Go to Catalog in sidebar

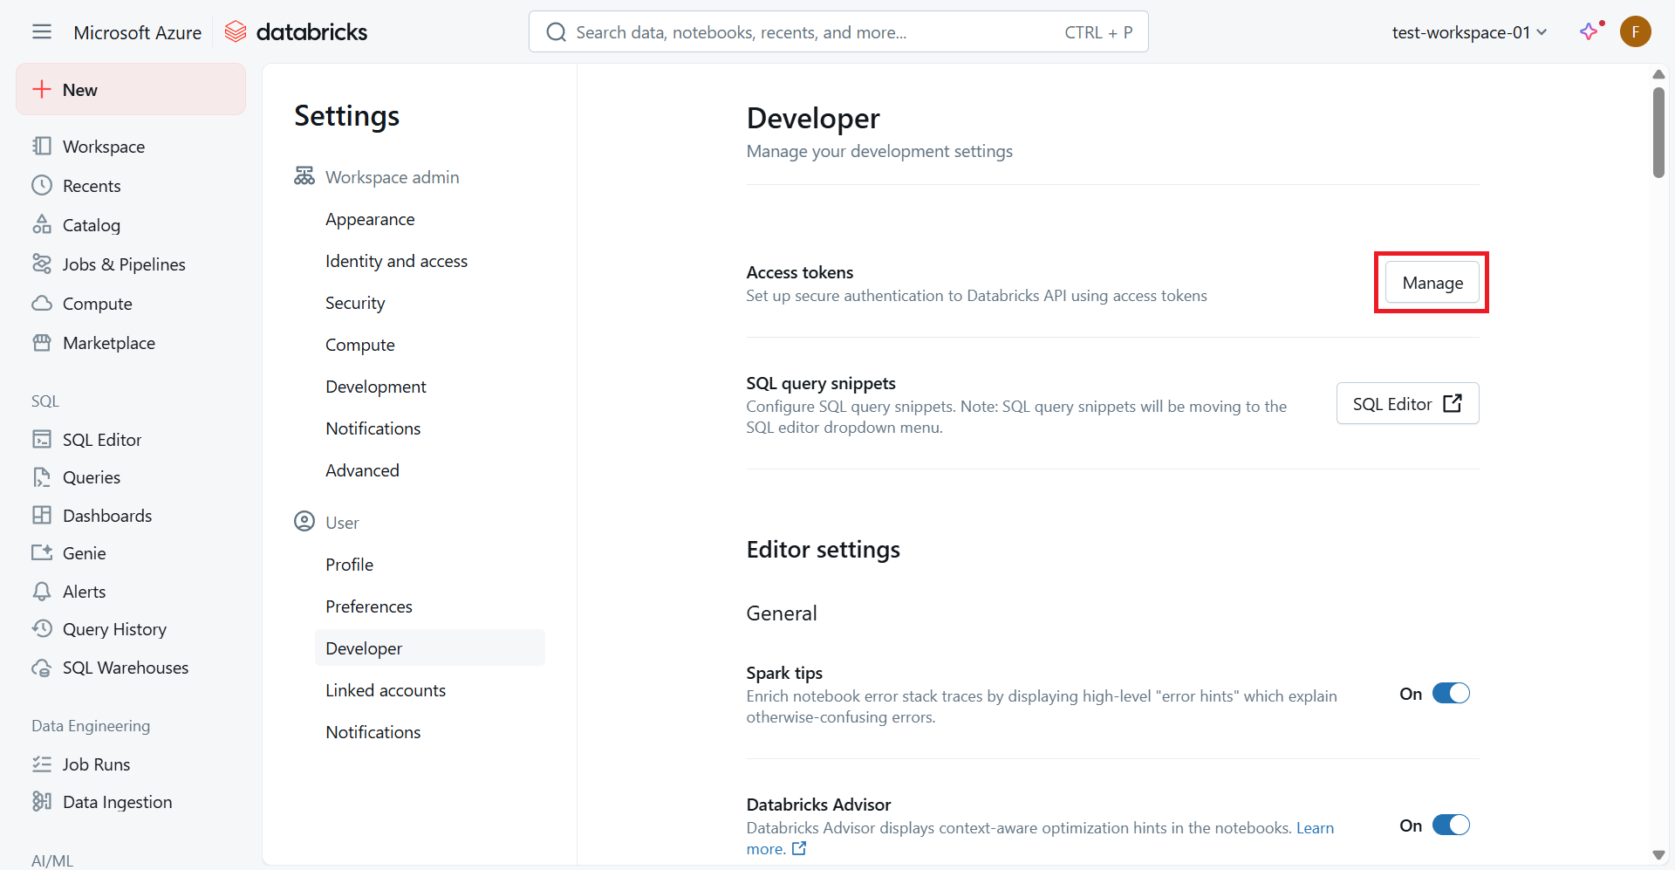[92, 225]
